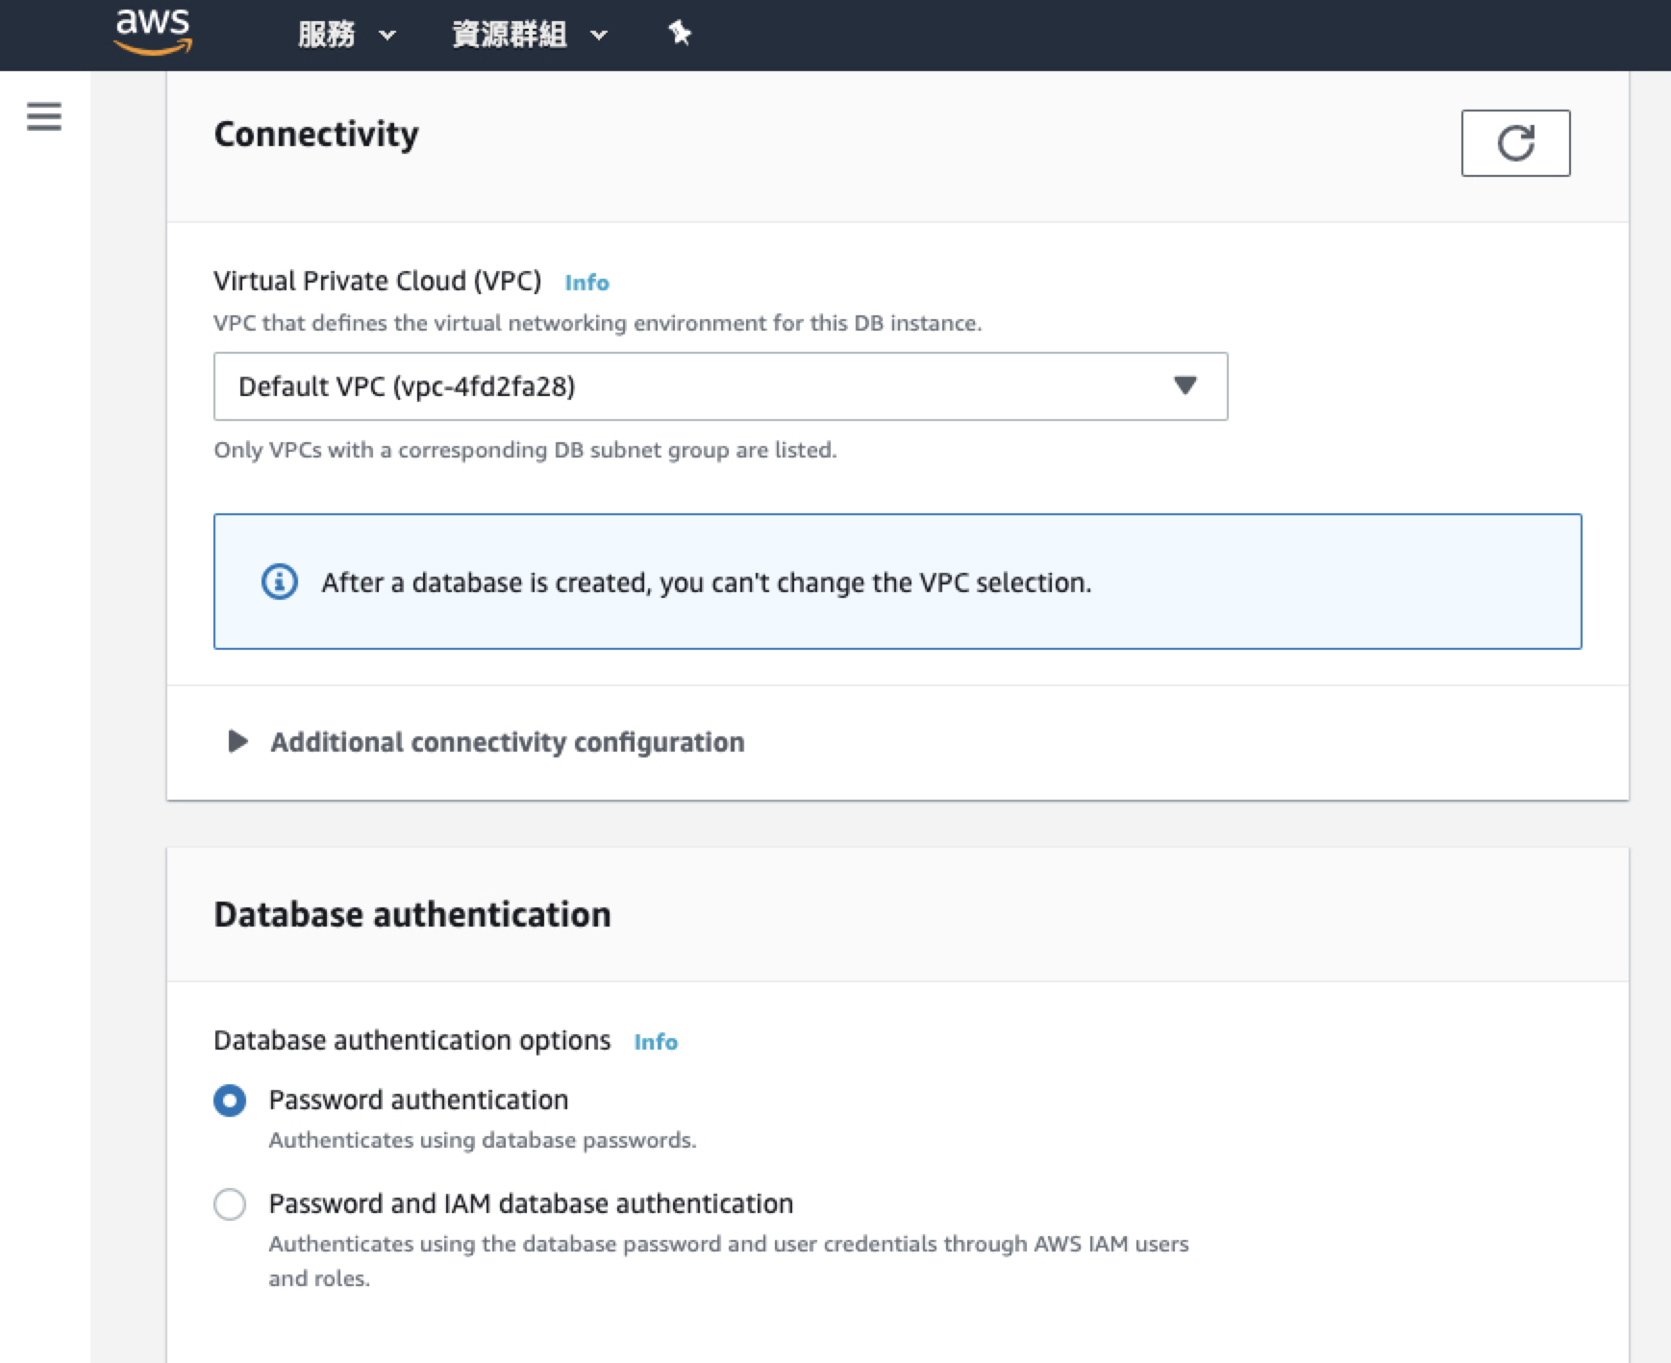The image size is (1671, 1363).
Task: Click the info circle icon in the VPC notice
Action: pyautogui.click(x=280, y=582)
